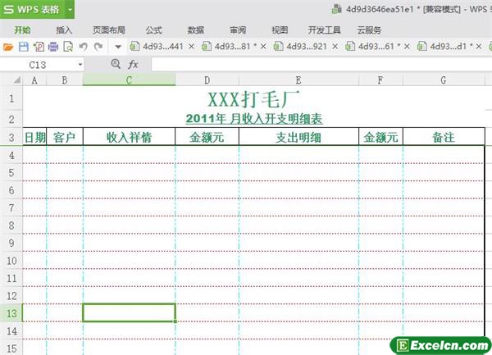Viewport: 492px width, 355px height.
Task: Open the 公式 ribbon tab
Action: click(154, 30)
